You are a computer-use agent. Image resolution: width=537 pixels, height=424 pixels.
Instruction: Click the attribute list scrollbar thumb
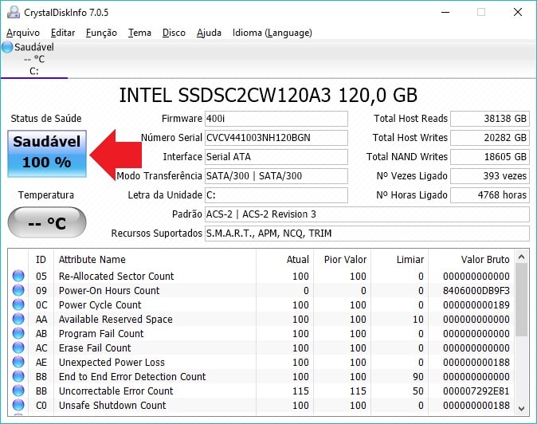coord(522,300)
